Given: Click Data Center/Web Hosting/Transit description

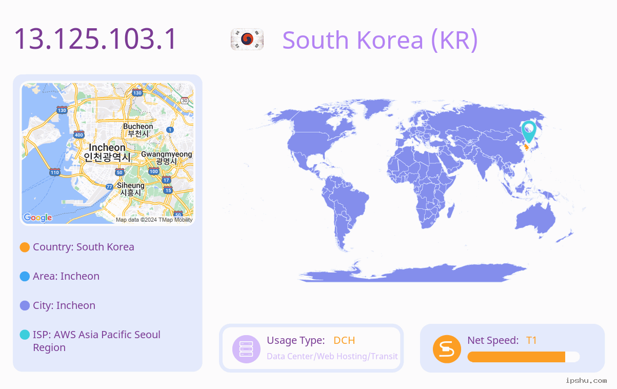Looking at the screenshot, I should click(x=332, y=356).
